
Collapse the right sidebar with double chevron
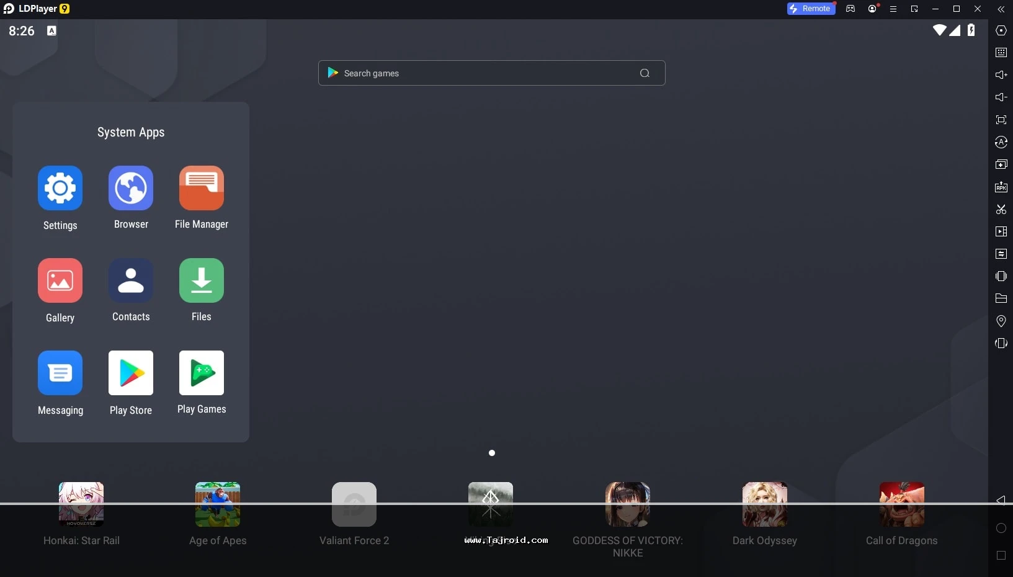click(x=1001, y=9)
